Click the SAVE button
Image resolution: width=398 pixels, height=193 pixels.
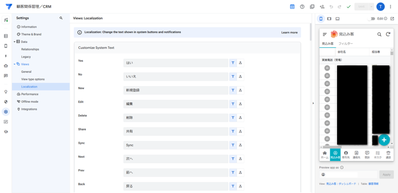pyautogui.click(x=362, y=7)
